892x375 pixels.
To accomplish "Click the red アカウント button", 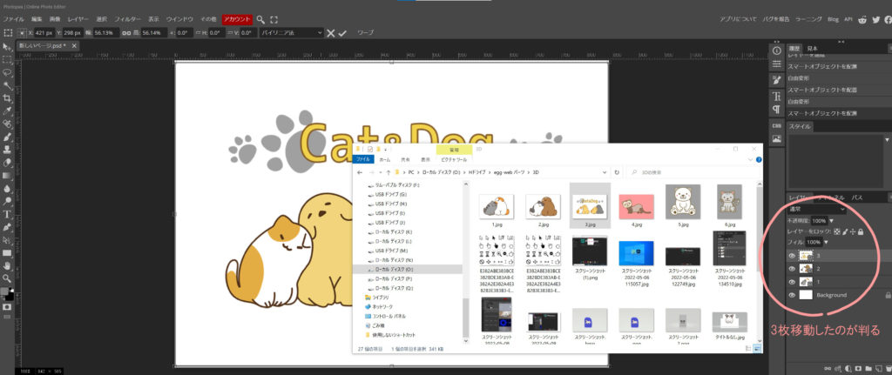I will click(236, 18).
